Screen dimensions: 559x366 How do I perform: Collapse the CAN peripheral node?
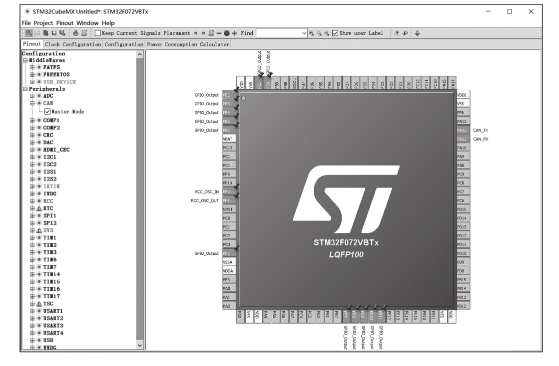[32, 103]
